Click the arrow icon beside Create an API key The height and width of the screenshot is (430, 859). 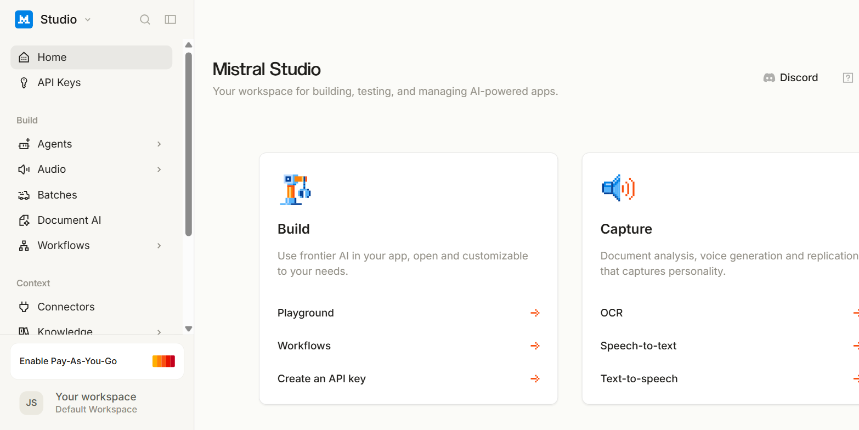(535, 379)
